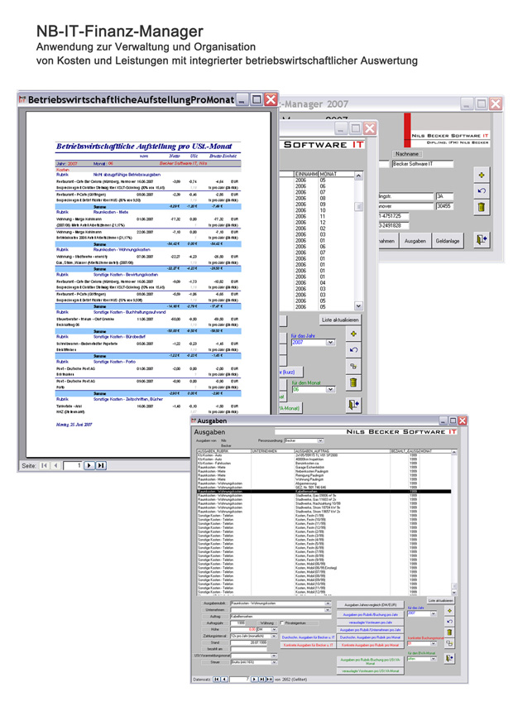Click 'Ausgaben pro Rubrik/Buchung pro Jahr' button
The image size is (513, 726).
tap(370, 615)
